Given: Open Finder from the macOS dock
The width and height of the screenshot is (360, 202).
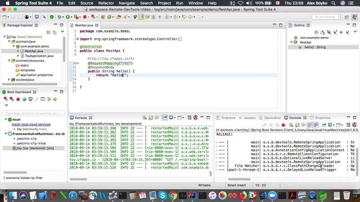Looking at the screenshot, I should (13, 195).
